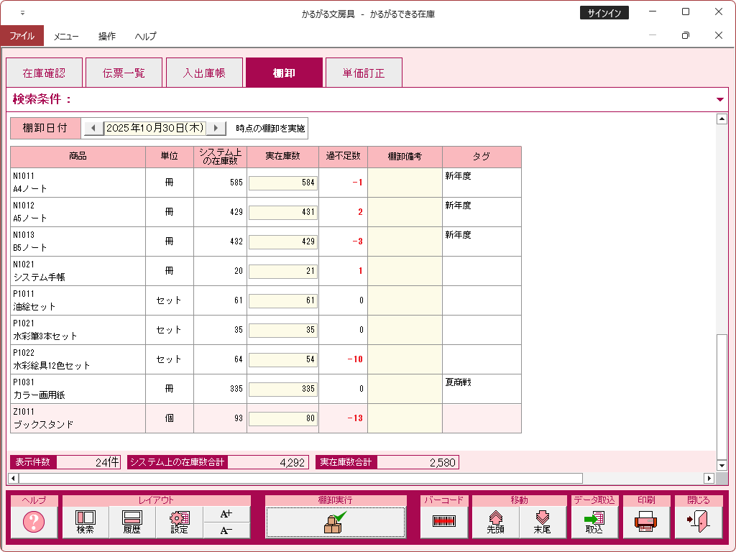736x552 pixels.
Task: Open the Help question mark icon
Action: [x=34, y=523]
